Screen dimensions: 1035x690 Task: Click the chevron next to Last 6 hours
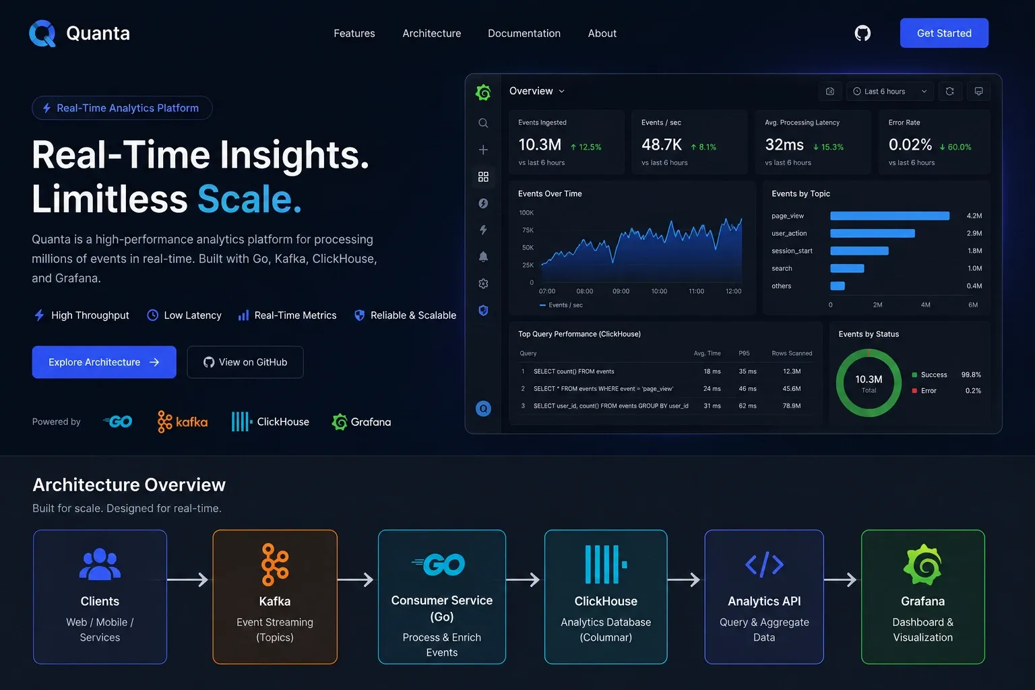tap(924, 92)
